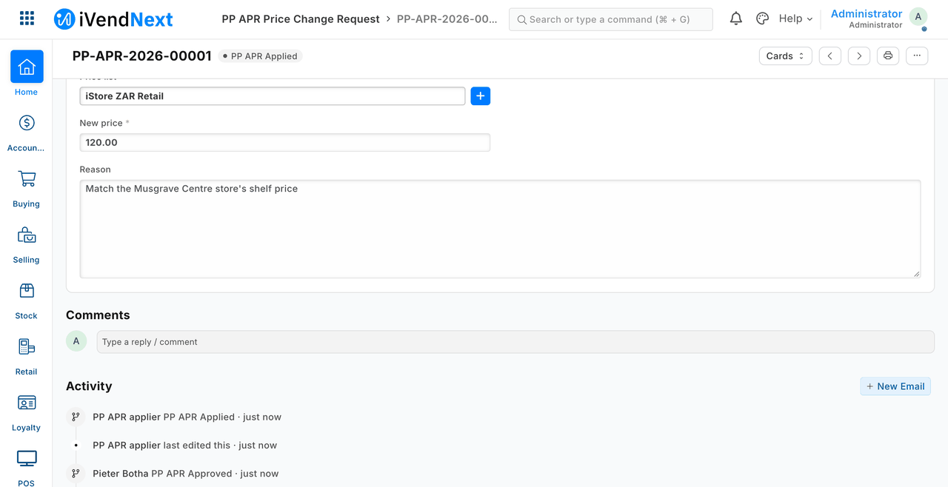
Task: Open the Administrator user avatar menu
Action: [918, 18]
